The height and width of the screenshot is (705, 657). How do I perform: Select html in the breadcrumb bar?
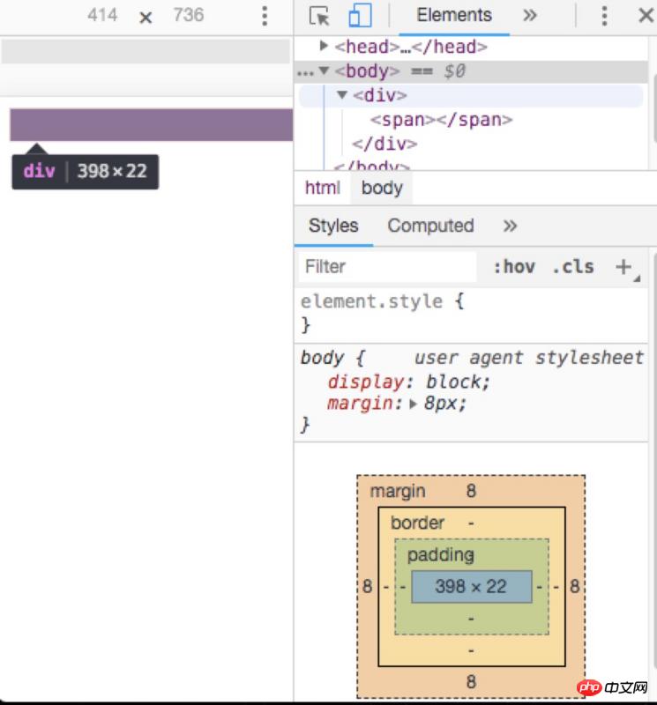tap(322, 188)
